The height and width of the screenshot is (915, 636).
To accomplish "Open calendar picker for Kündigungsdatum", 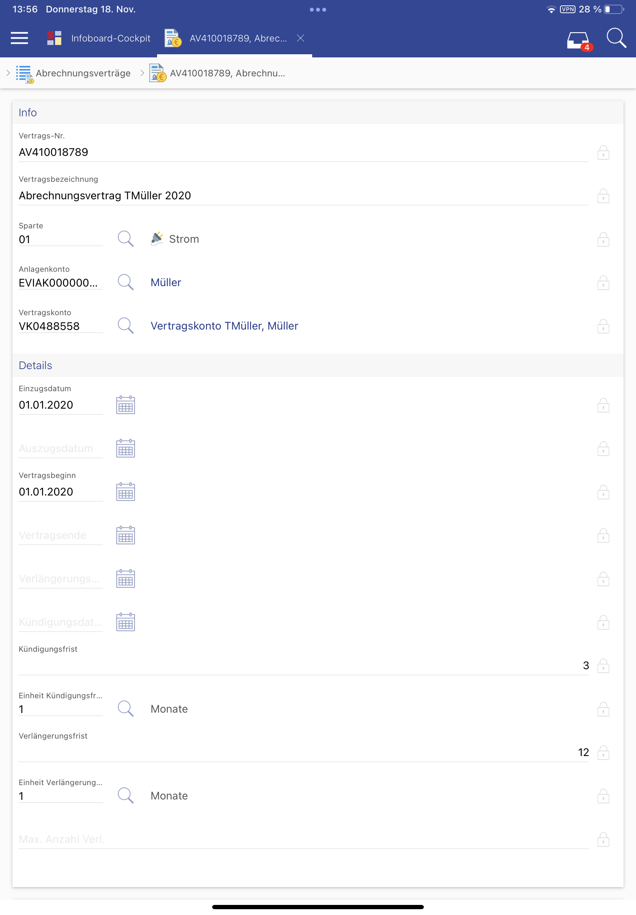I will click(x=126, y=622).
